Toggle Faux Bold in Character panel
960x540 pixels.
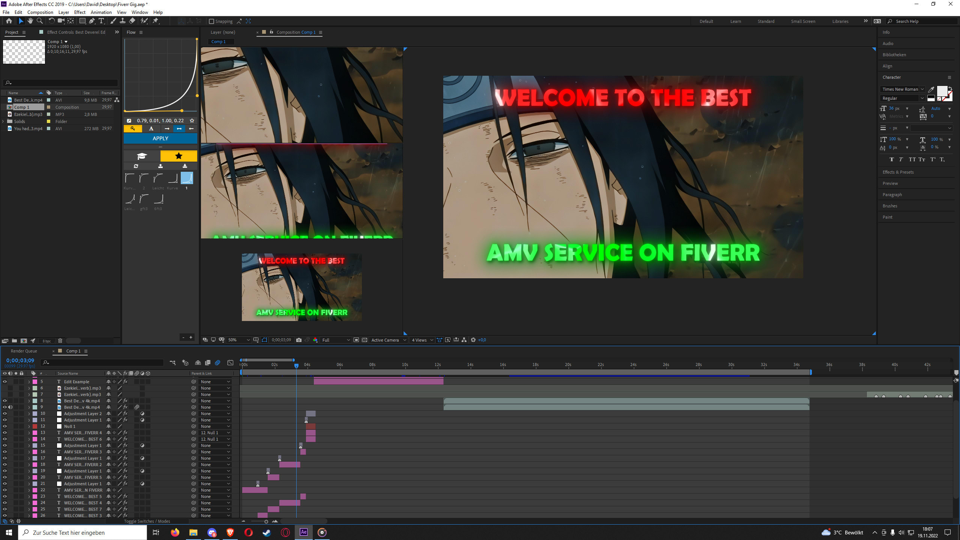[892, 159]
